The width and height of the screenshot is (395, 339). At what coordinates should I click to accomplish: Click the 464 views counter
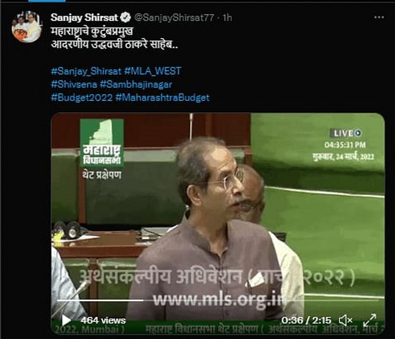[x=103, y=320]
